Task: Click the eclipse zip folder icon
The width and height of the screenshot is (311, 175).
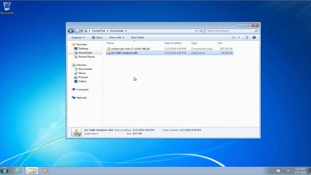Action: point(108,49)
